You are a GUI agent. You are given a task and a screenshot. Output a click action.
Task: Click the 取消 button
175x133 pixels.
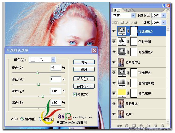[84, 69]
